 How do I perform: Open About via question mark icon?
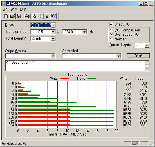pyautogui.click(x=47, y=16)
